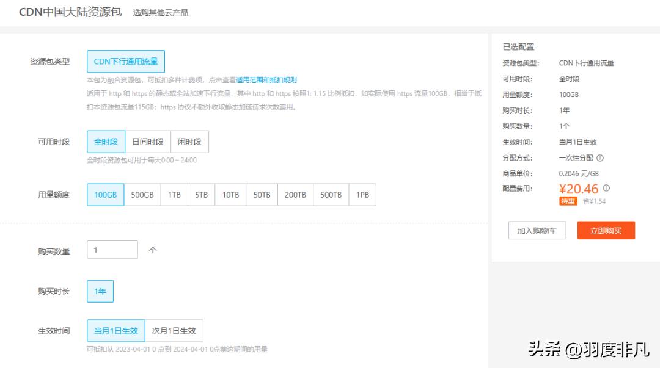
Task: Click the 加入购物车 button
Action: [x=537, y=230]
